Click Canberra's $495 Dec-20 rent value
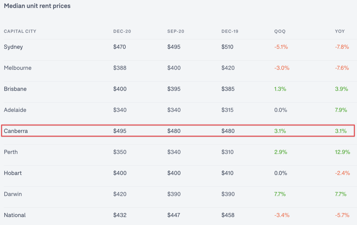This screenshot has height=225, width=357. pyautogui.click(x=120, y=131)
